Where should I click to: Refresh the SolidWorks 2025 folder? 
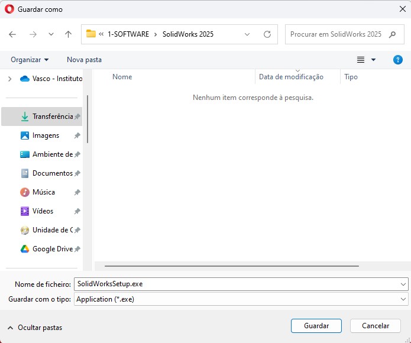pos(267,34)
